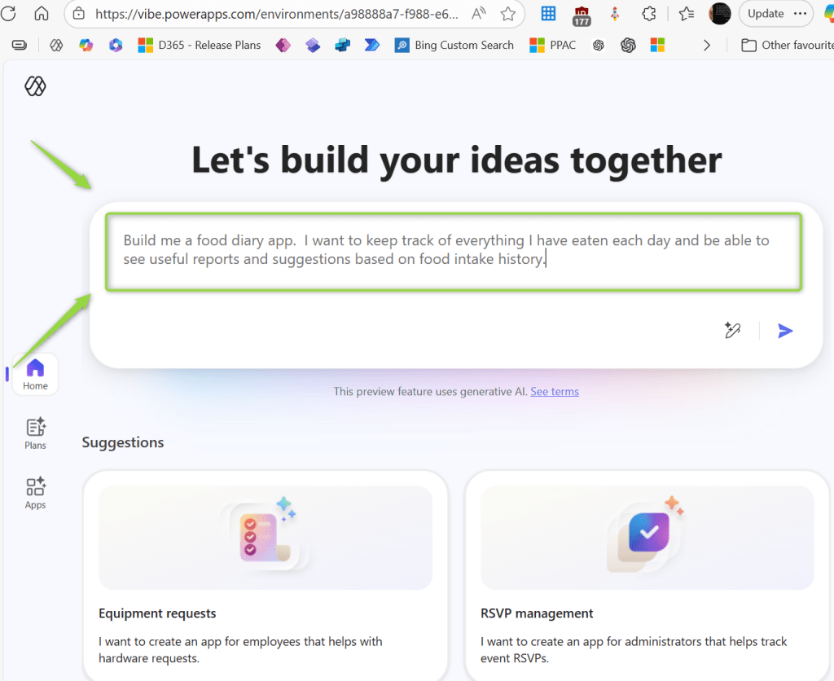Go to the Home sidebar item
Viewport: 834px width, 681px height.
click(x=35, y=375)
